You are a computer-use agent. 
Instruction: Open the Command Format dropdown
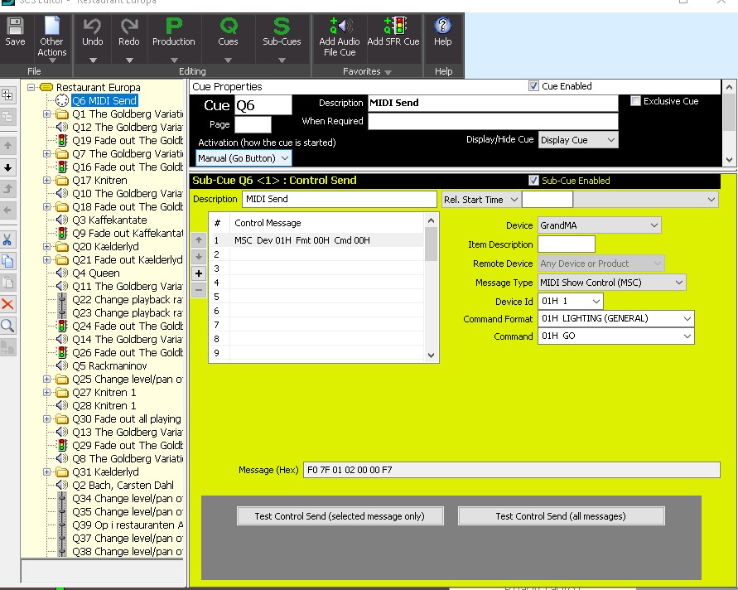[x=615, y=318]
